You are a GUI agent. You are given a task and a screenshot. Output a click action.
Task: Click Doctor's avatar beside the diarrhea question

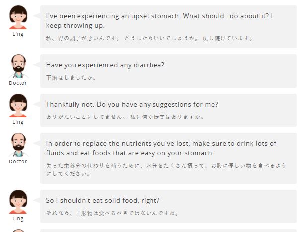tap(18, 66)
